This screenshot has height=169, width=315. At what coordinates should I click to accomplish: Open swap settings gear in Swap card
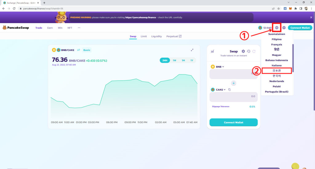coord(243,51)
